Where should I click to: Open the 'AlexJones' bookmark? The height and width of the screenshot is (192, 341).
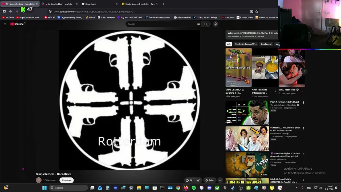228,18
